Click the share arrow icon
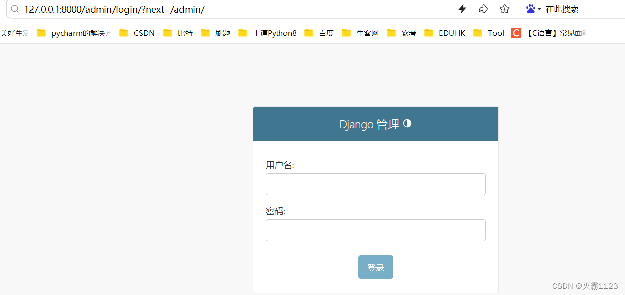Image resolution: width=625 pixels, height=295 pixels. click(x=483, y=9)
